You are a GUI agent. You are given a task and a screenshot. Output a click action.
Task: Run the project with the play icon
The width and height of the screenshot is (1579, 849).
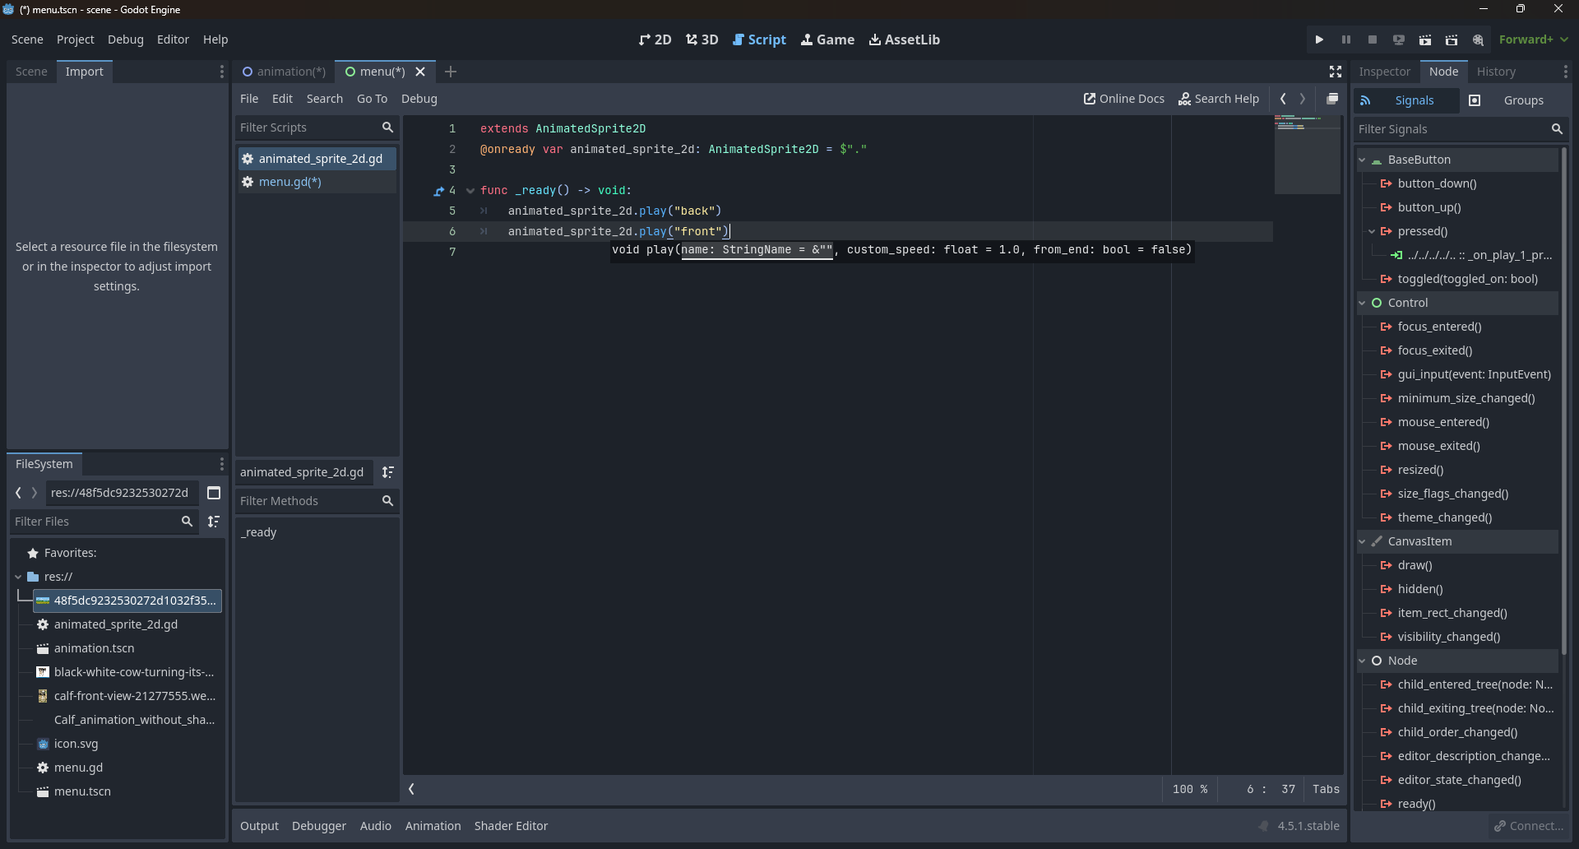point(1319,39)
